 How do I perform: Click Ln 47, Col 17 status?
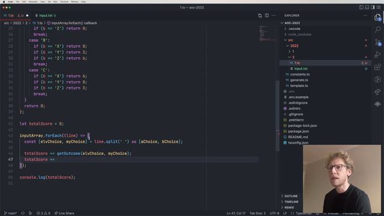[x=236, y=214]
